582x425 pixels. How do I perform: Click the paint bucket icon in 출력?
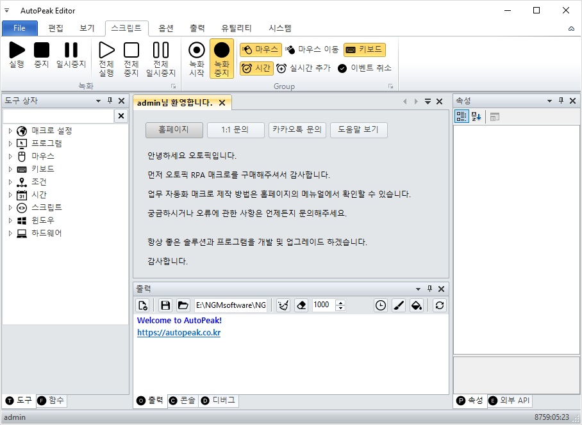pyautogui.click(x=417, y=305)
